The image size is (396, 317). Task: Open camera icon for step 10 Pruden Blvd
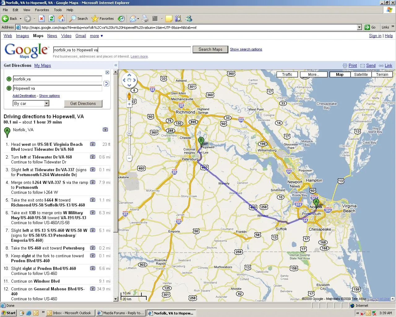pos(93,268)
